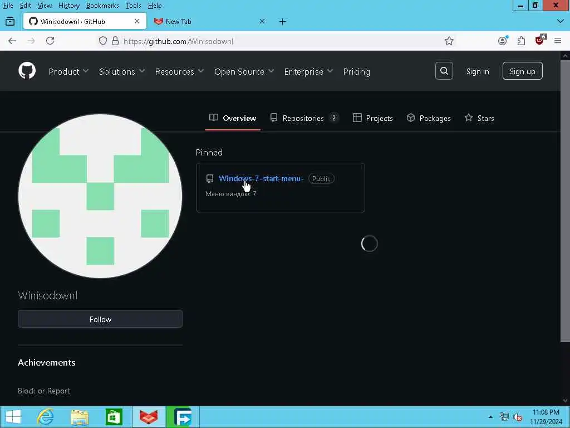Open the Firefox account icon
Image resolution: width=570 pixels, height=428 pixels.
click(x=503, y=41)
